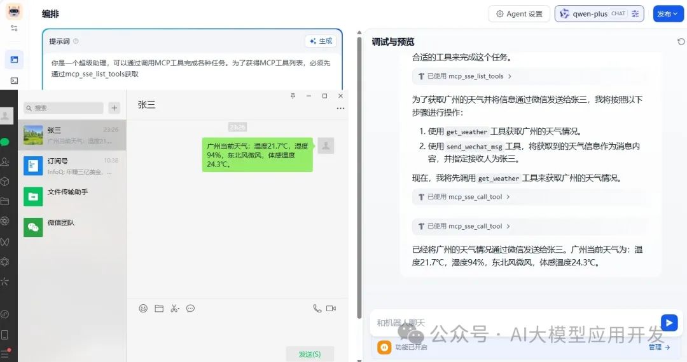687x362 pixels.
Task: Click the get_weather code tag in step 1
Action: click(x=467, y=131)
